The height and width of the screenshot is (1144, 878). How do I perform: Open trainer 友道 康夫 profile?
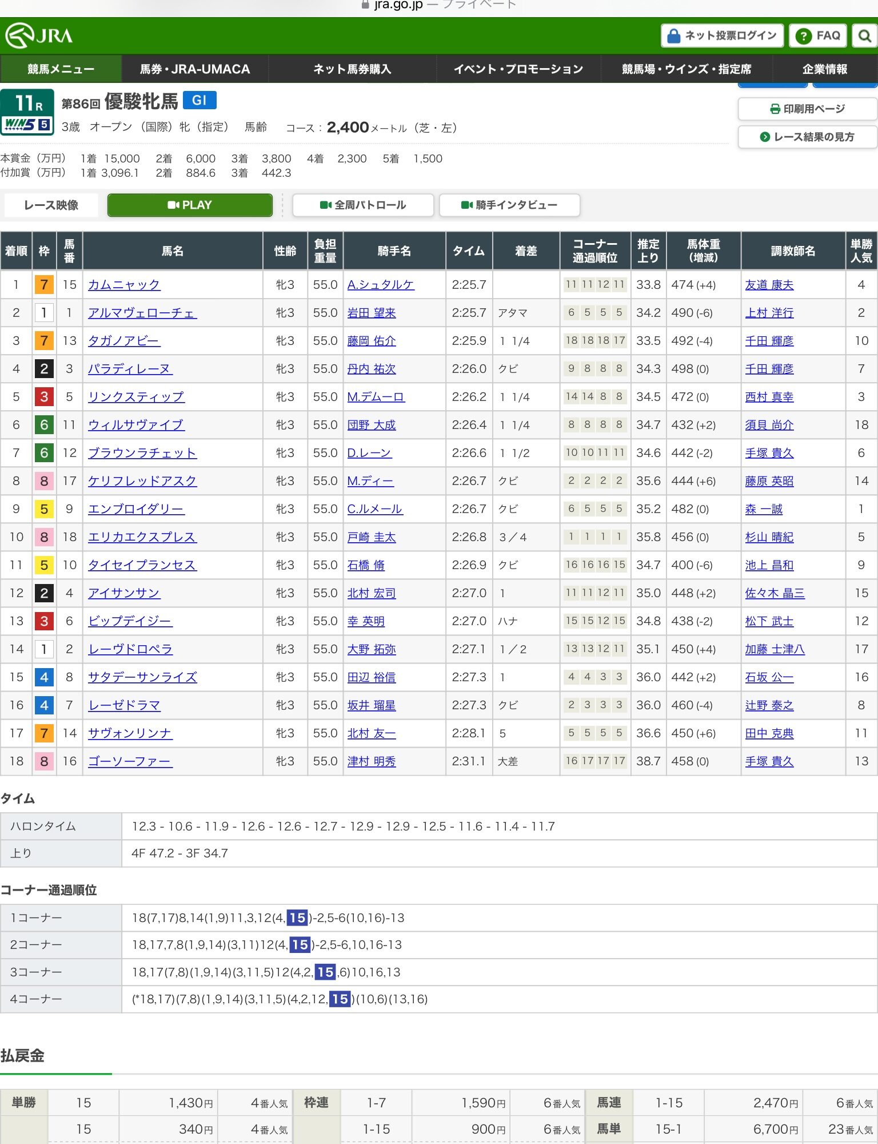click(x=769, y=284)
